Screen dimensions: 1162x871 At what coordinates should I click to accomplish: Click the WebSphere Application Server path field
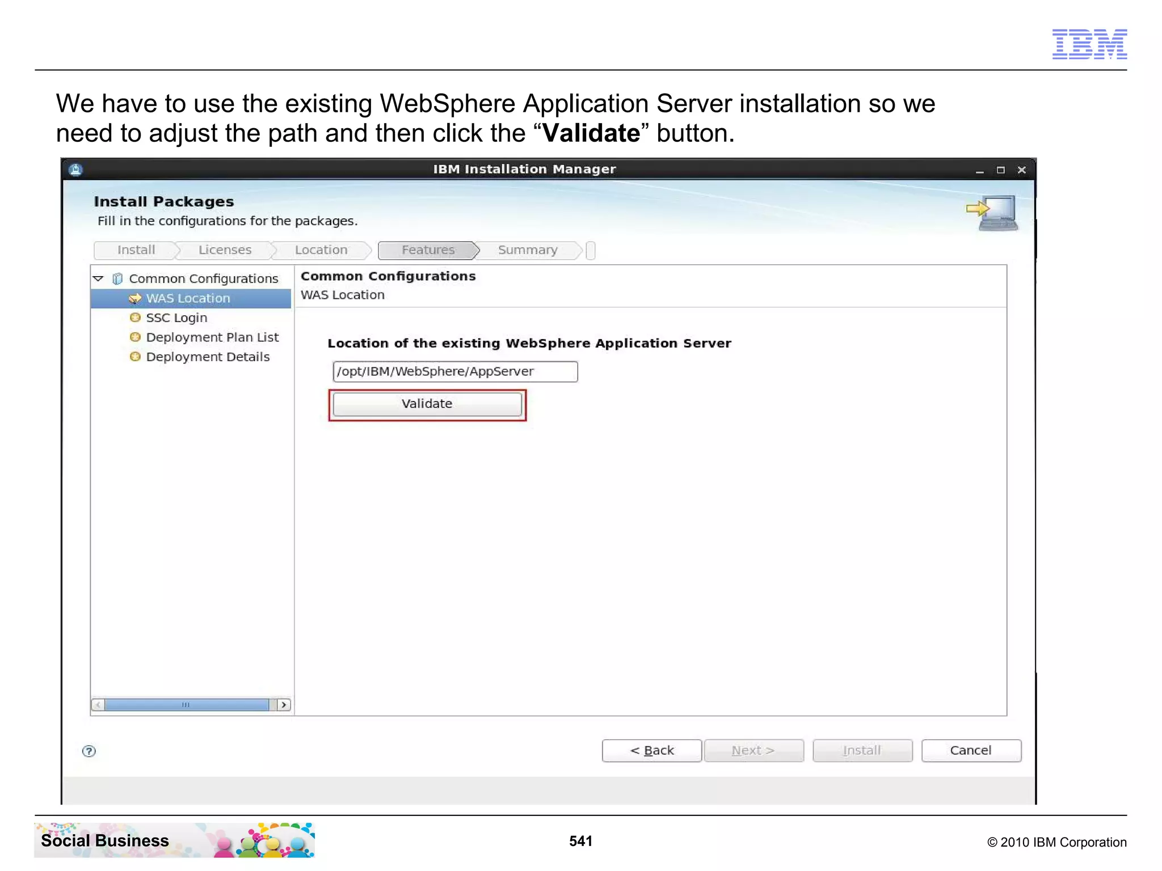pyautogui.click(x=455, y=371)
